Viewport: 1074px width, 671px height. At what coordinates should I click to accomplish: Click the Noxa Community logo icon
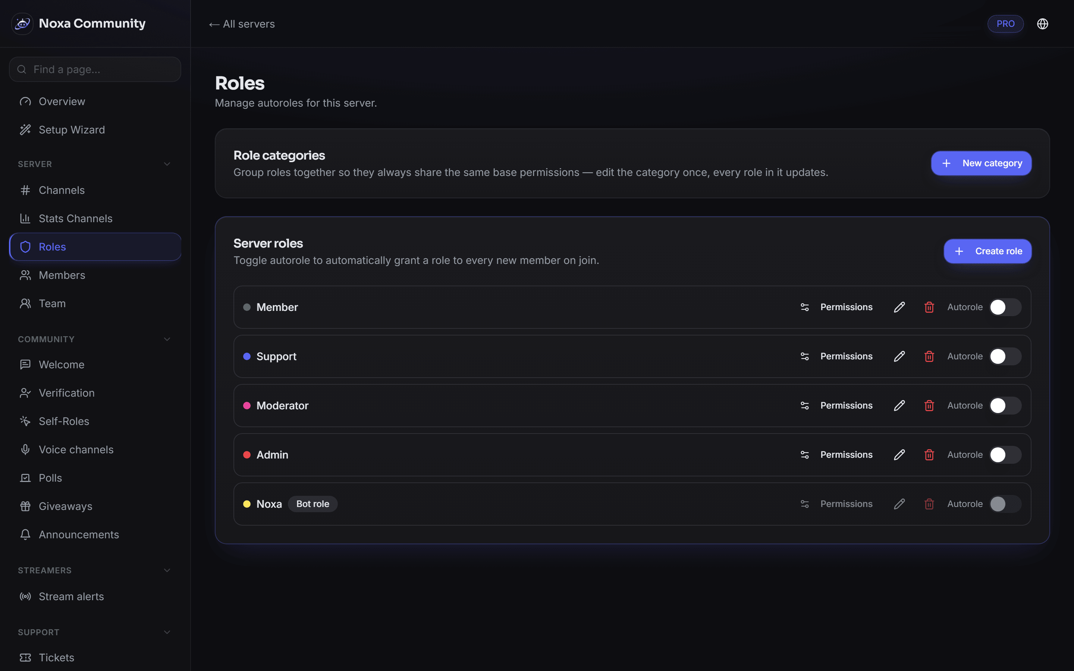coord(22,23)
